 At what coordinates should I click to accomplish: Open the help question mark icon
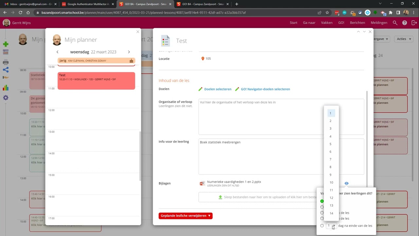pos(405,23)
